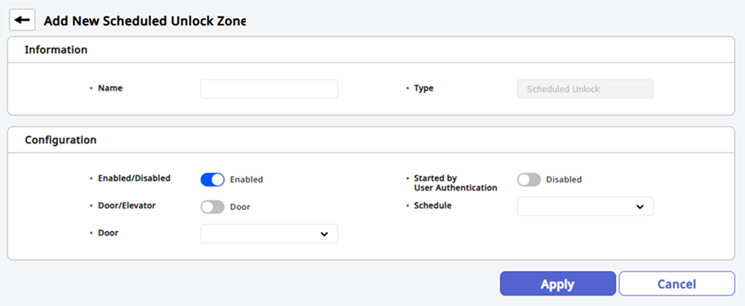This screenshot has height=306, width=745.
Task: Click the Name field label
Action: 110,88
